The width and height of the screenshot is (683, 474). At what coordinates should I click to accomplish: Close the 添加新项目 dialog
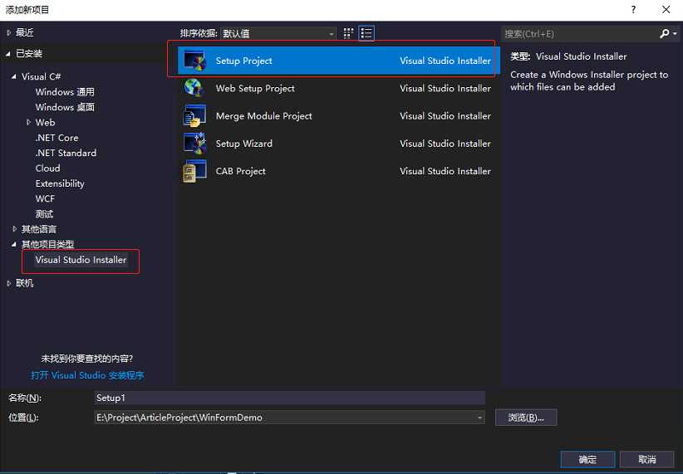(666, 10)
